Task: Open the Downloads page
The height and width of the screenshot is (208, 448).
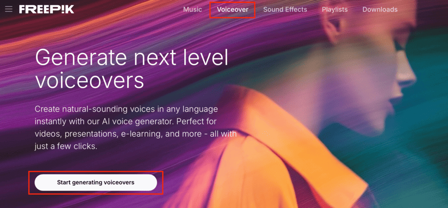Action: (380, 9)
